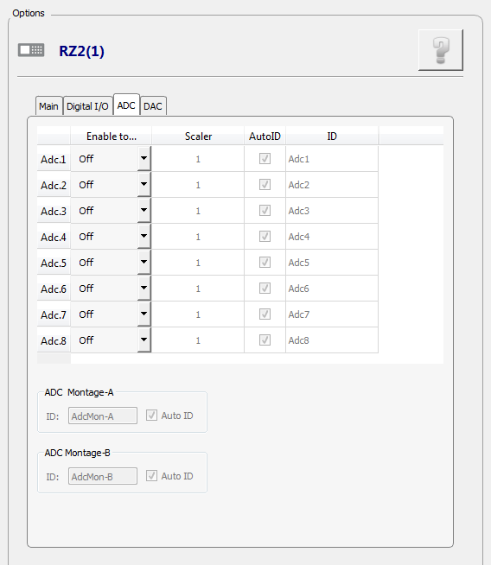Click the AdcMon-B ID field

(103, 476)
